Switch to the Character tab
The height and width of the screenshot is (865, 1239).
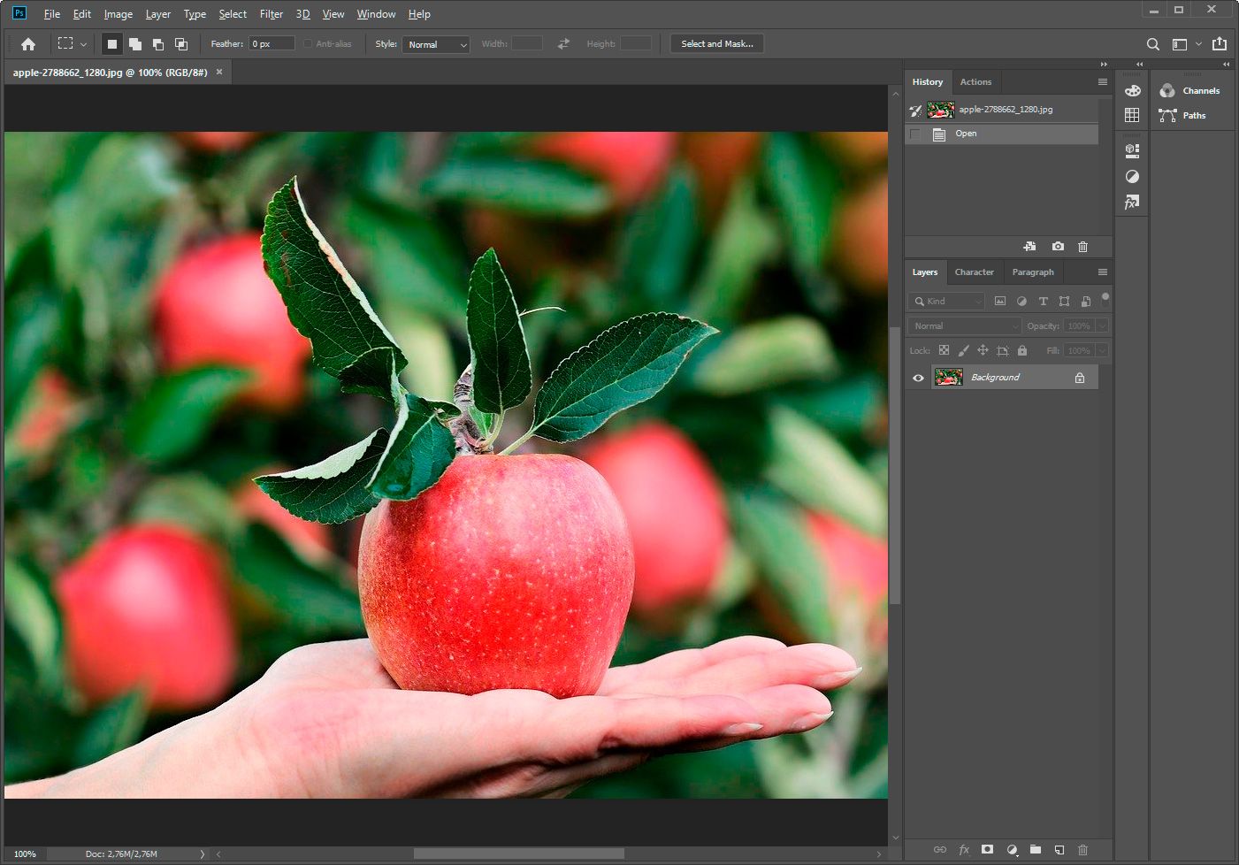point(975,272)
